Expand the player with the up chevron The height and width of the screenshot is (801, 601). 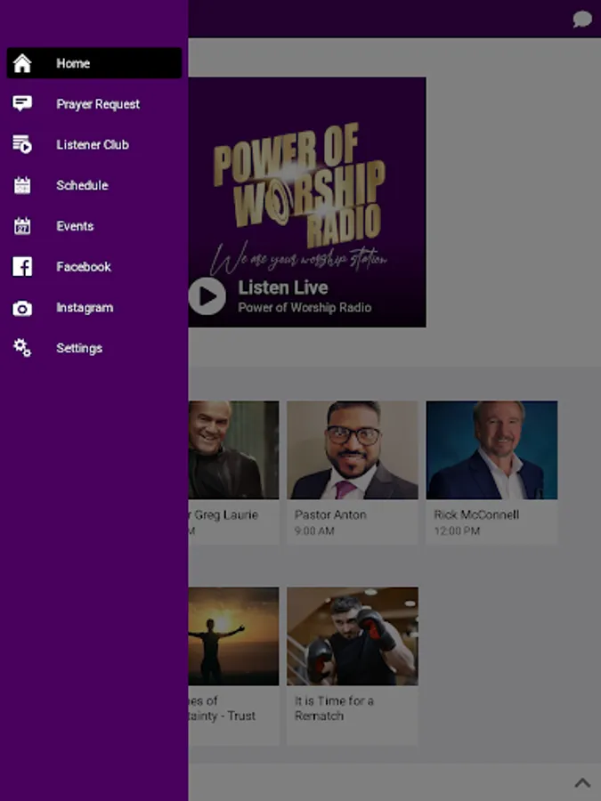(x=582, y=782)
